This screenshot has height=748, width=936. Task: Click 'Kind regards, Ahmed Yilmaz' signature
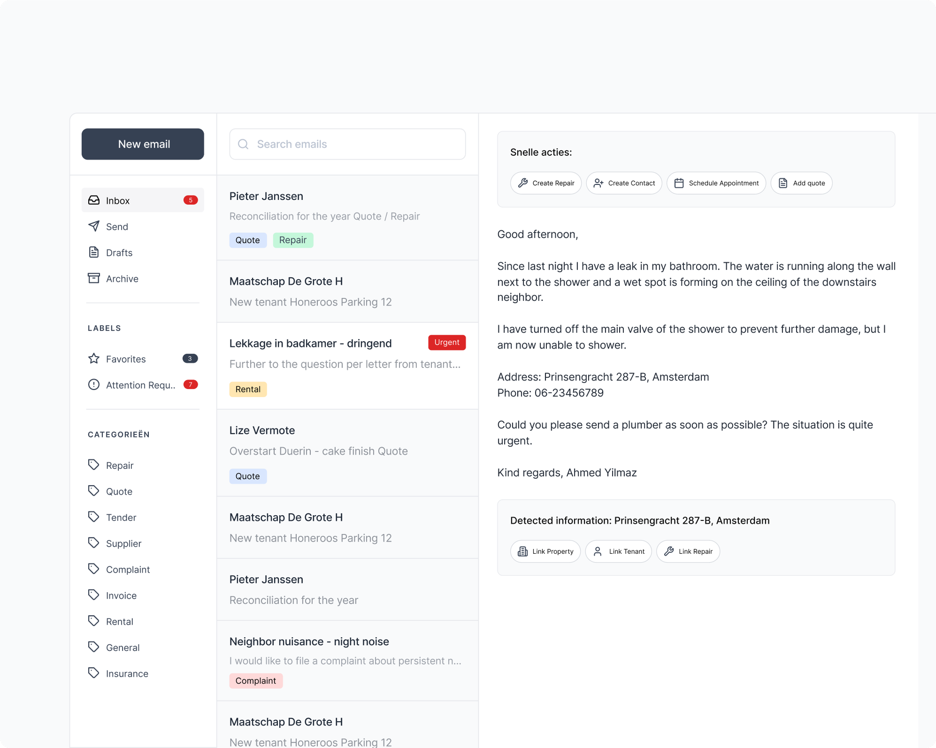[x=567, y=473]
